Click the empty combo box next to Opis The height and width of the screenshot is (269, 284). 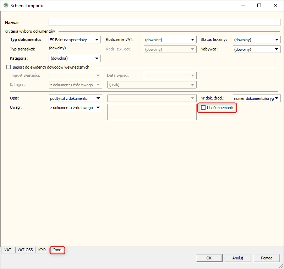click(x=152, y=98)
